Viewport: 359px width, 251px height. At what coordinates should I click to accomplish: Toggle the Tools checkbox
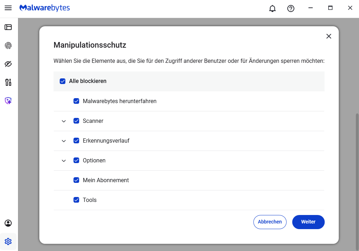point(76,200)
